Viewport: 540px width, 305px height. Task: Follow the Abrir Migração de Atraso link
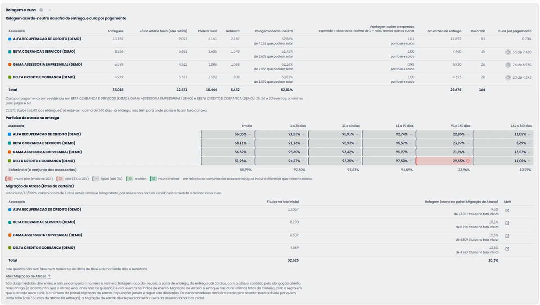[28, 276]
